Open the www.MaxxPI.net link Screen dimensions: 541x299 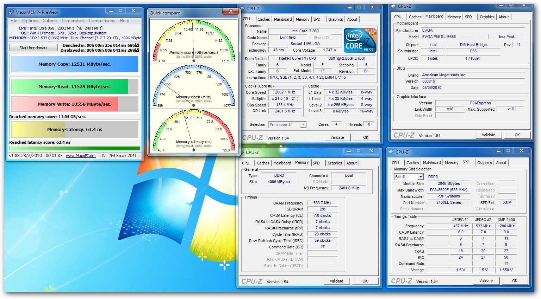coord(81,156)
